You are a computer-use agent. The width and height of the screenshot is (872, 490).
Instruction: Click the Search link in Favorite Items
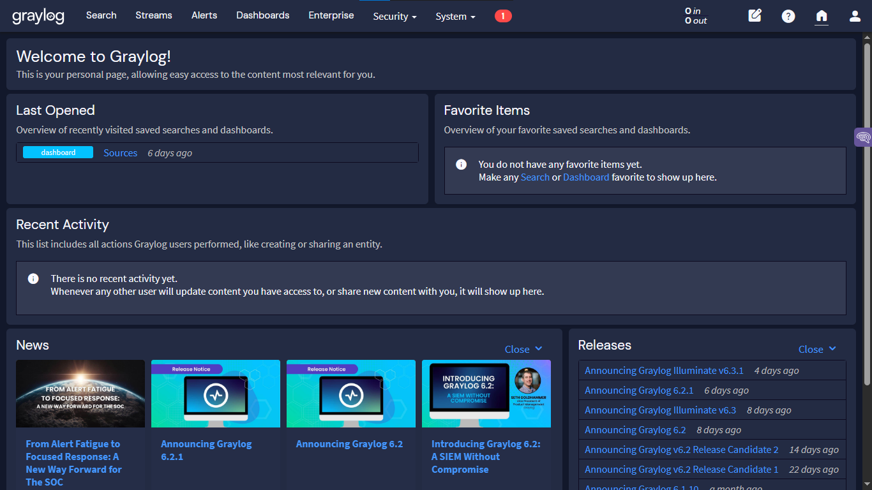(x=535, y=177)
